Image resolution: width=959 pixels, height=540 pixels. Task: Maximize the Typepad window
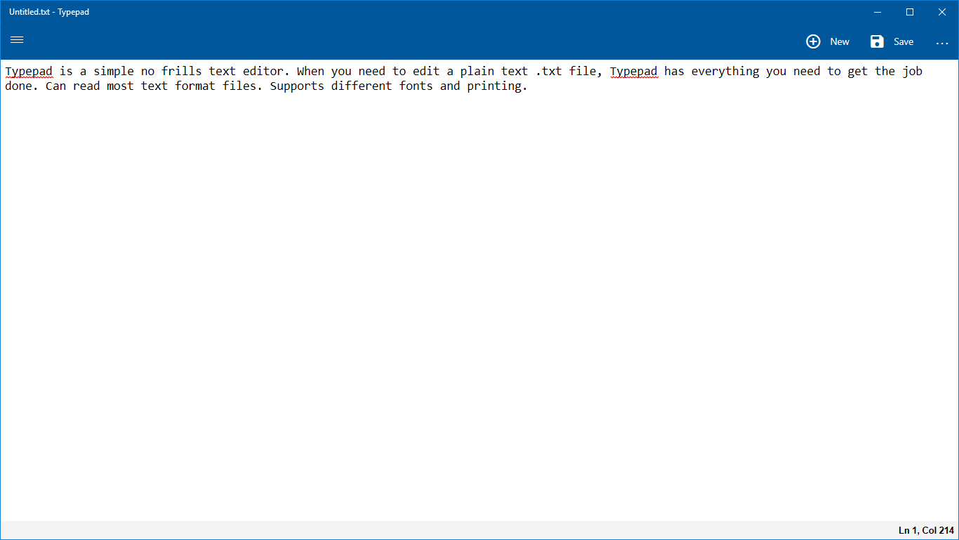click(910, 12)
